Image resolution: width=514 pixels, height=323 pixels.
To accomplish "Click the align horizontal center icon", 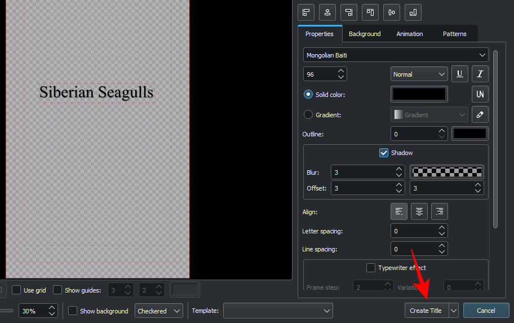I will [328, 12].
